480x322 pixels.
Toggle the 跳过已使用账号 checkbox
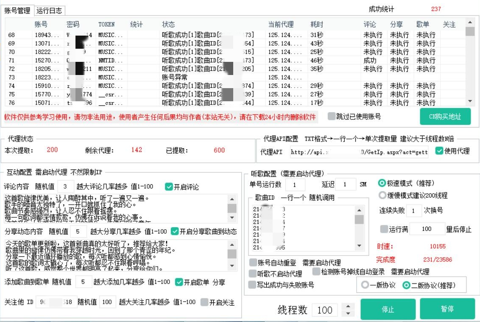click(x=332, y=117)
